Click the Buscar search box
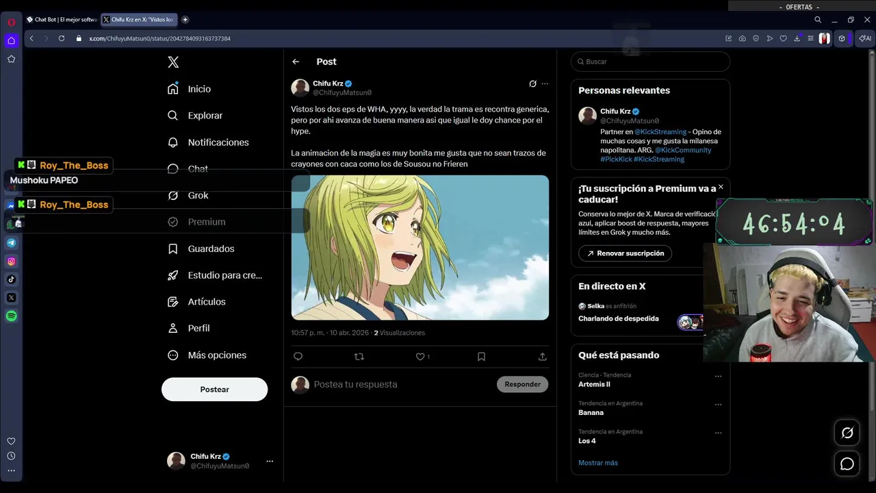The width and height of the screenshot is (876, 493). click(x=650, y=62)
